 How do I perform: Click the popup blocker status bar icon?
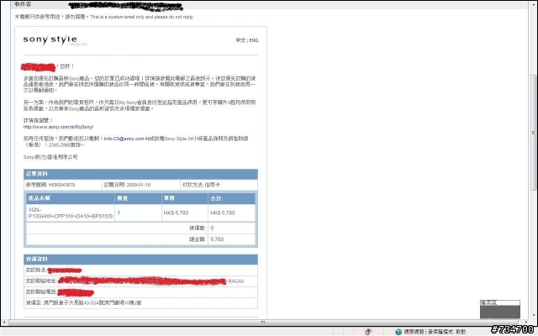pos(368,332)
